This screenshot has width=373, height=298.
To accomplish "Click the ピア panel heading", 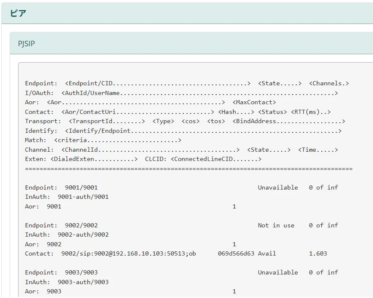I will [x=18, y=13].
